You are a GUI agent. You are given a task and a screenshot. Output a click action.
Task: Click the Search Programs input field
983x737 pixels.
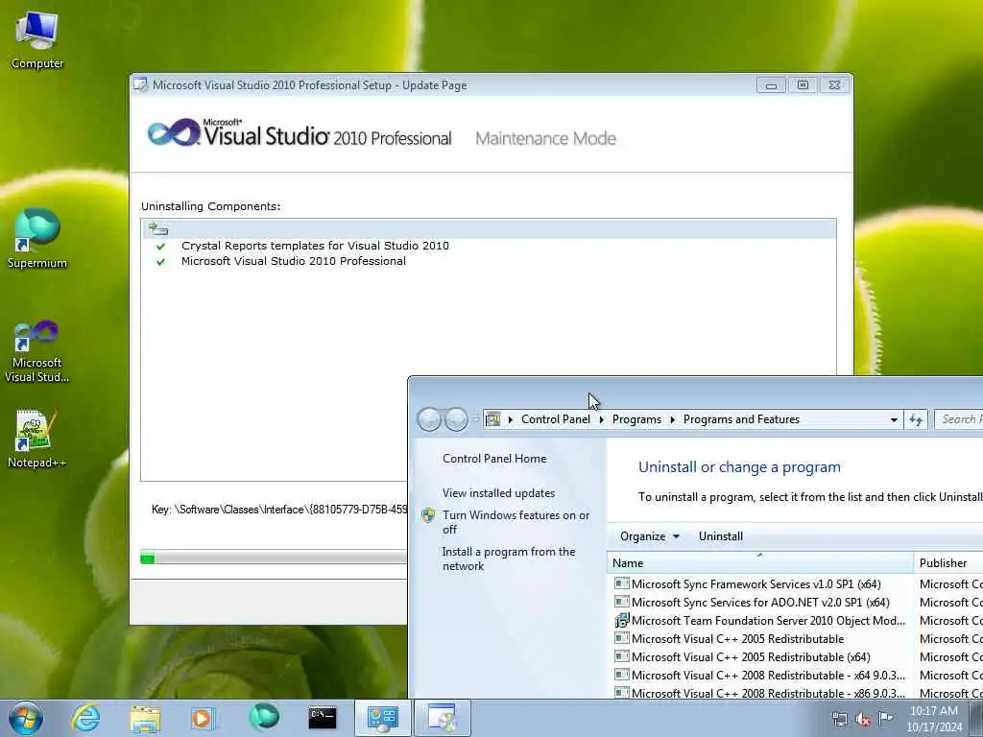[x=959, y=419]
